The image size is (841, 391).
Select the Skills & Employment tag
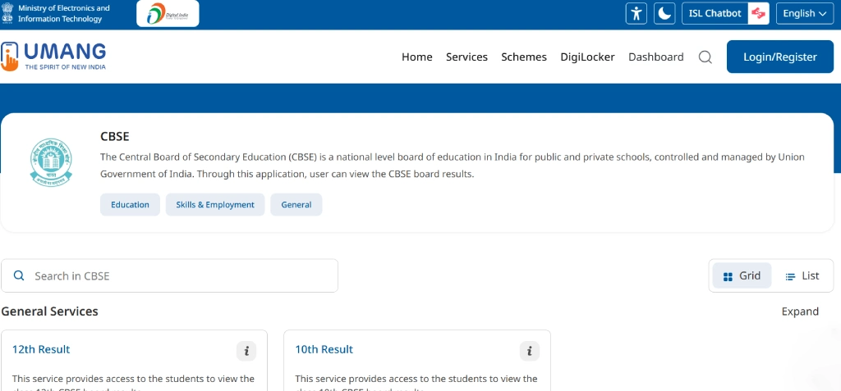215,205
